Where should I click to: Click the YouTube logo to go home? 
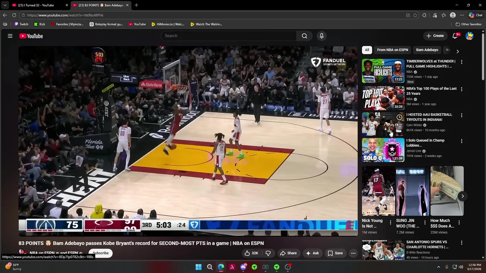(x=31, y=36)
